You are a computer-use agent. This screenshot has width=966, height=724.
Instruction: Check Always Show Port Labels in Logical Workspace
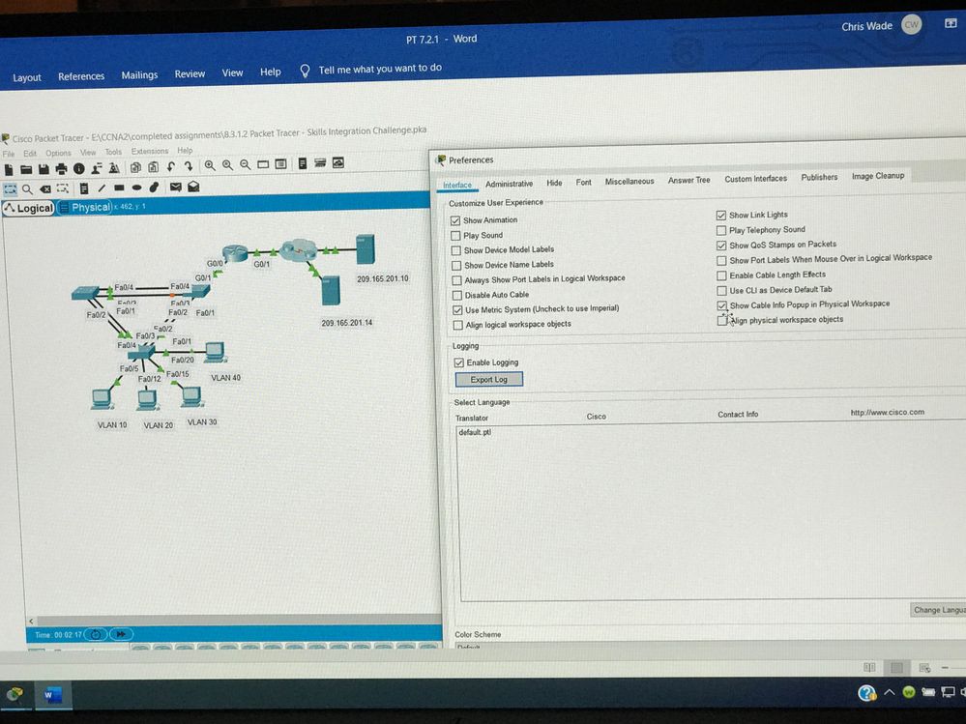(456, 280)
